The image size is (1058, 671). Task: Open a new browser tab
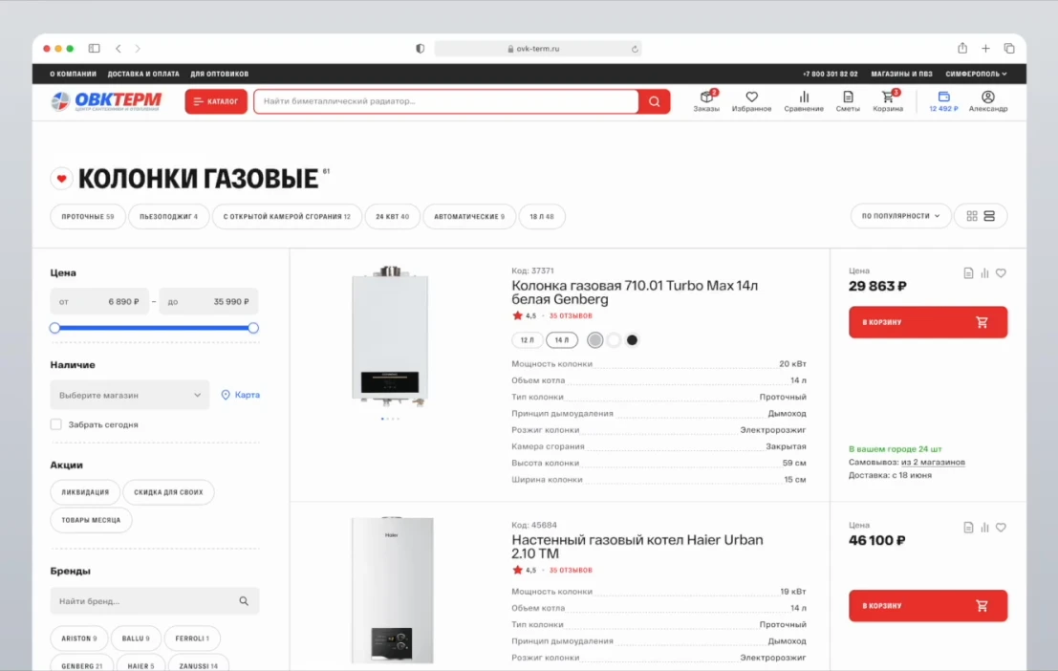tap(985, 49)
